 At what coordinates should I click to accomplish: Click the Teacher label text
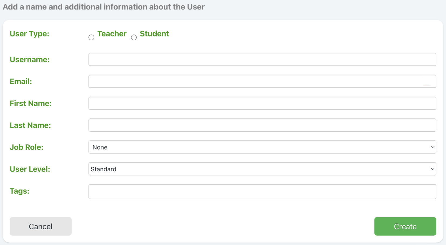[x=112, y=34]
